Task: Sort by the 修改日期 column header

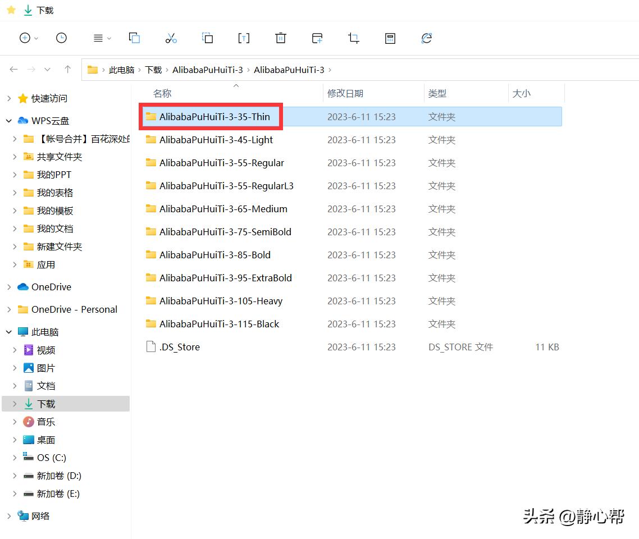Action: 345,93
